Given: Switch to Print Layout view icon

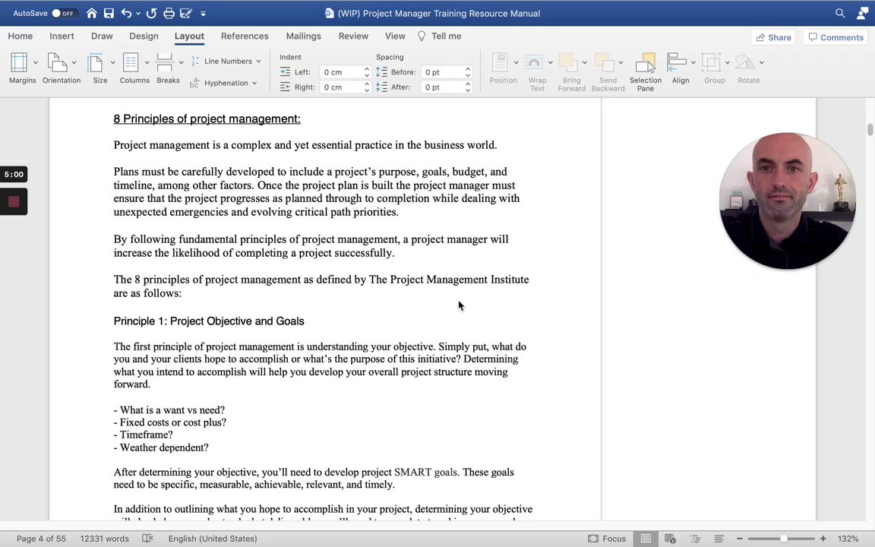Looking at the screenshot, I should (x=646, y=539).
